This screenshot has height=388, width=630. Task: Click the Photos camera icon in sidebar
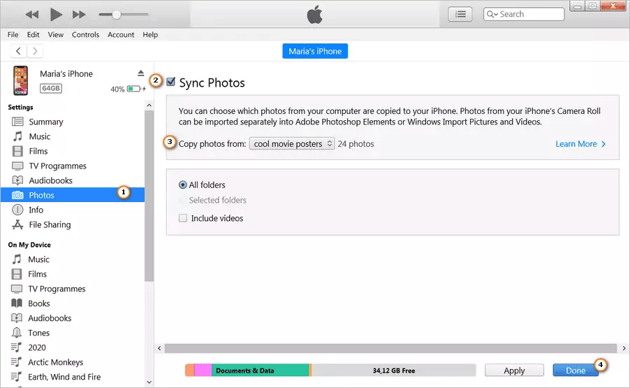point(17,195)
